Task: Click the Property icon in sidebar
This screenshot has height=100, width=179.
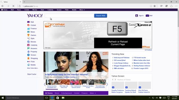Action: [29, 52]
